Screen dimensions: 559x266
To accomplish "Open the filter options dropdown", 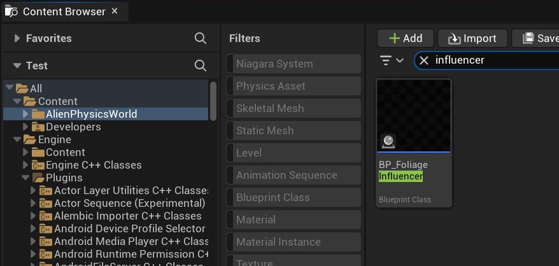I will click(392, 60).
